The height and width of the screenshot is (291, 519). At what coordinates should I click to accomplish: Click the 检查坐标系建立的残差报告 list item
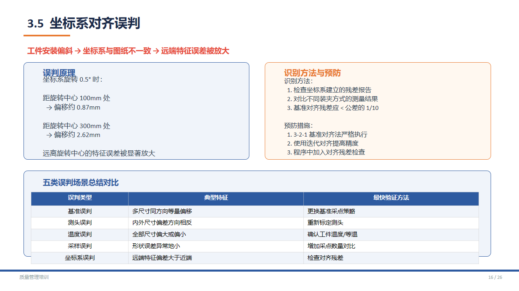coord(332,90)
